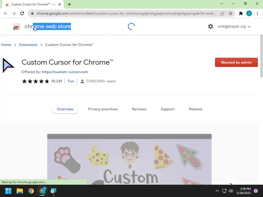Open the volume tray icon
This screenshot has height=197, width=263.
[231, 191]
